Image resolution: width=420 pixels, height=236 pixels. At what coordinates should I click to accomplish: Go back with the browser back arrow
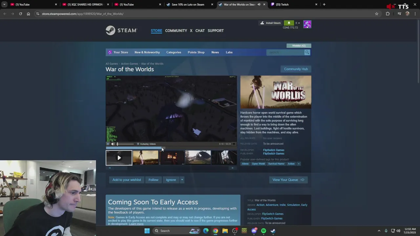[x=5, y=14]
